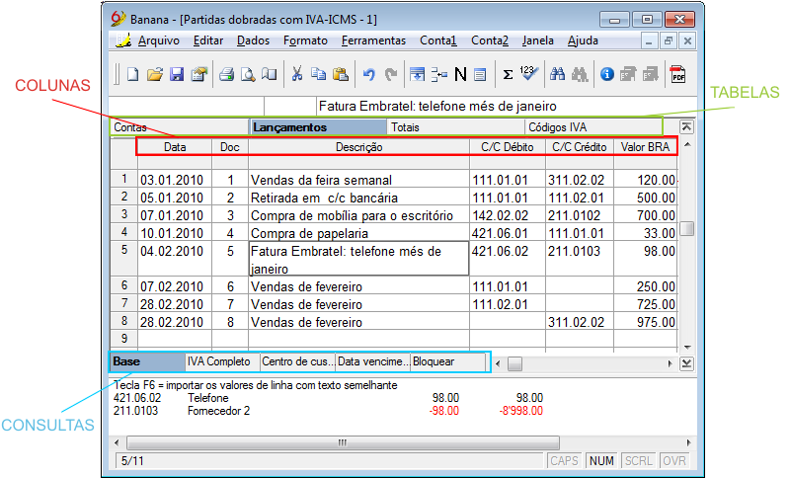Click the edit field showing Fatura Embratel text
The width and height of the screenshot is (790, 478).
[507, 106]
